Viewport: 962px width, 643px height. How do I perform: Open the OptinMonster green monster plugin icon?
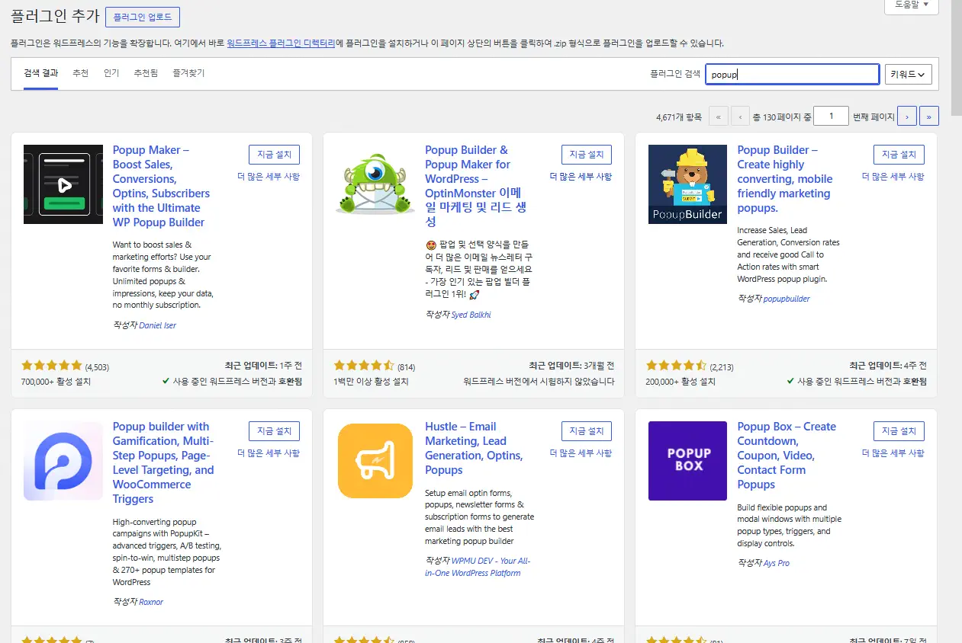[x=375, y=184]
